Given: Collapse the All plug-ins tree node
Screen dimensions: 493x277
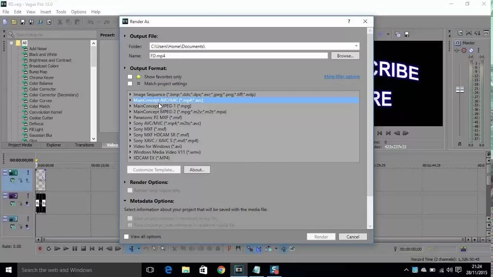Looking at the screenshot, I should pyautogui.click(x=12, y=43).
